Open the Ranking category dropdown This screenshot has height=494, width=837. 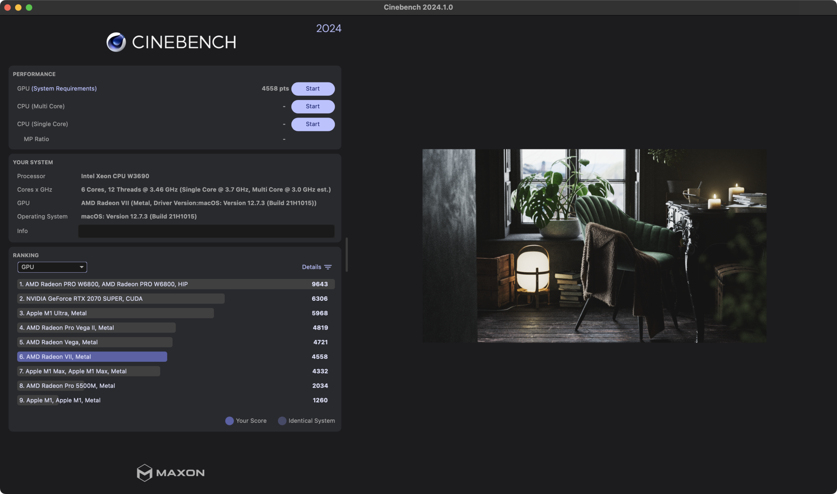click(x=52, y=267)
